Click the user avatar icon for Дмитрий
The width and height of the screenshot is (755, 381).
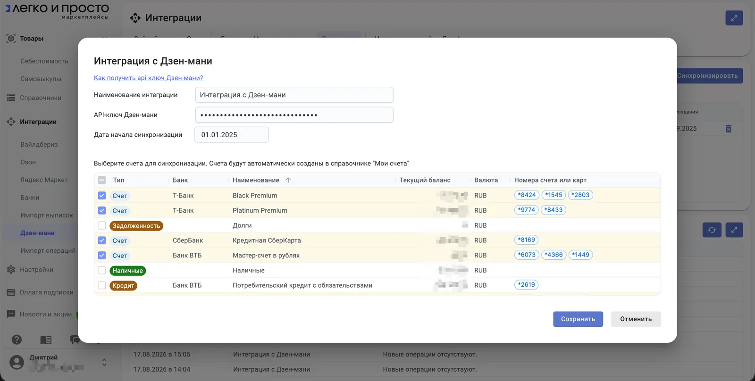[17, 362]
